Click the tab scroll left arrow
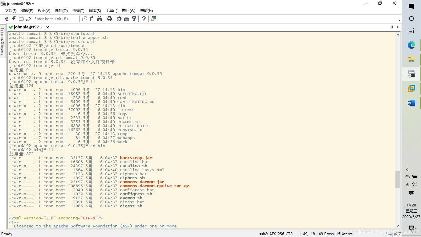The height and width of the screenshot is (237, 421). pyautogui.click(x=392, y=27)
